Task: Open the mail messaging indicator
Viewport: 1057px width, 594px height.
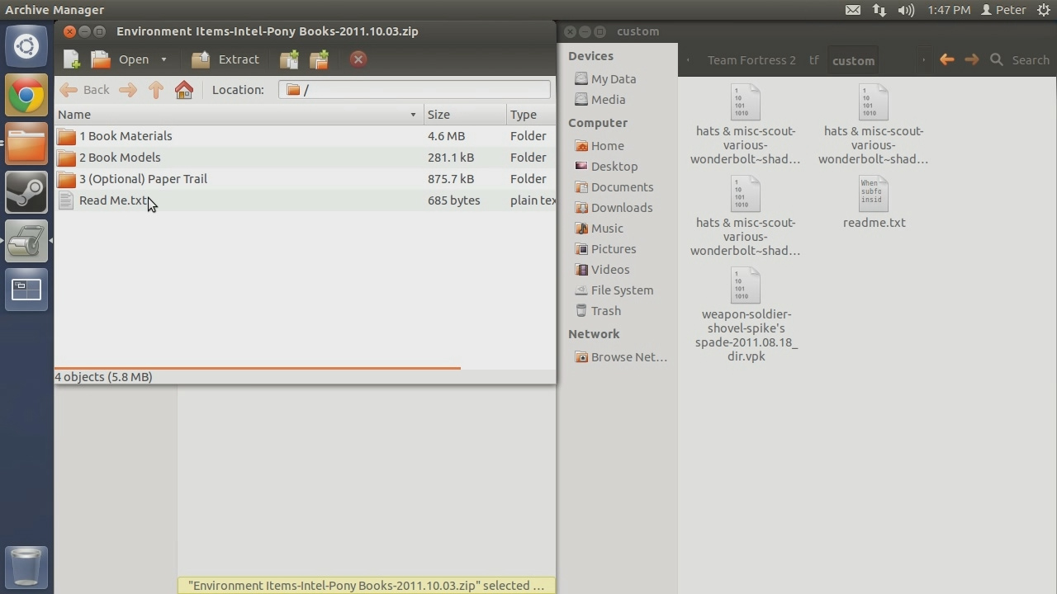Action: [x=853, y=10]
